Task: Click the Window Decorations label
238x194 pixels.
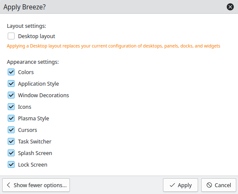Action: 43,95
